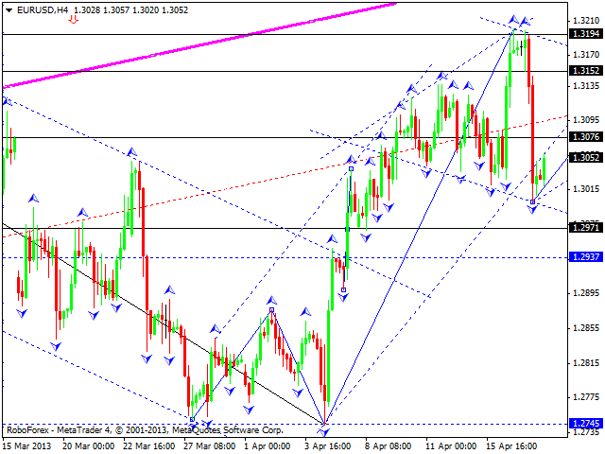Click the red double-arrow marker at top

tap(74, 19)
